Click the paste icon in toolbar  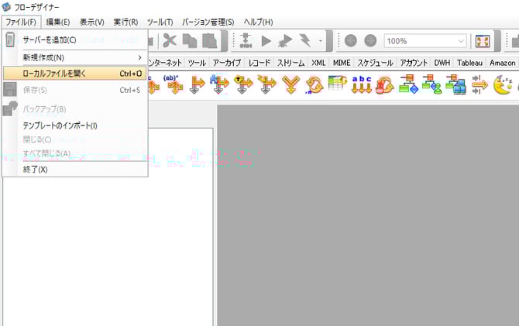coord(209,41)
